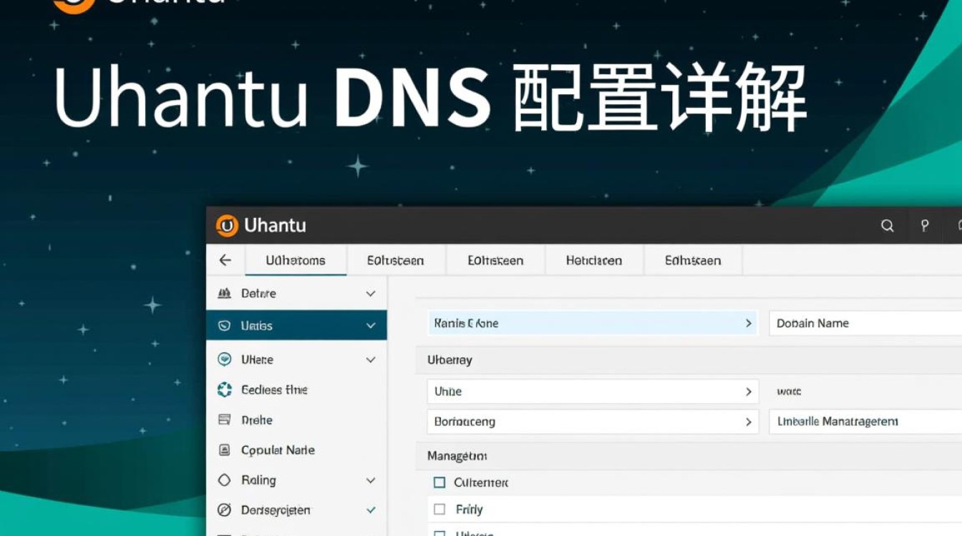The height and width of the screenshot is (536, 962).
Task: Collapse the highlighted Uatiss section chevron
Action: (371, 326)
